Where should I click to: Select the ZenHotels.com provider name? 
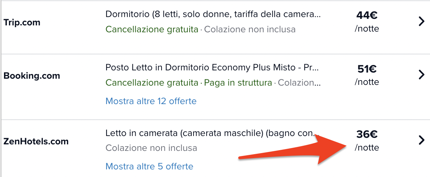36,141
